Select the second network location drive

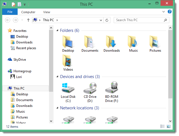(x=90, y=120)
